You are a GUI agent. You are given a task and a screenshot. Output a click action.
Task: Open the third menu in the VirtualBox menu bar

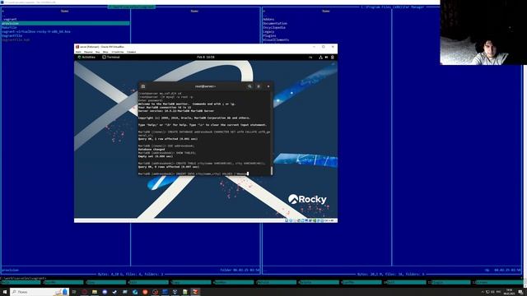(97, 52)
